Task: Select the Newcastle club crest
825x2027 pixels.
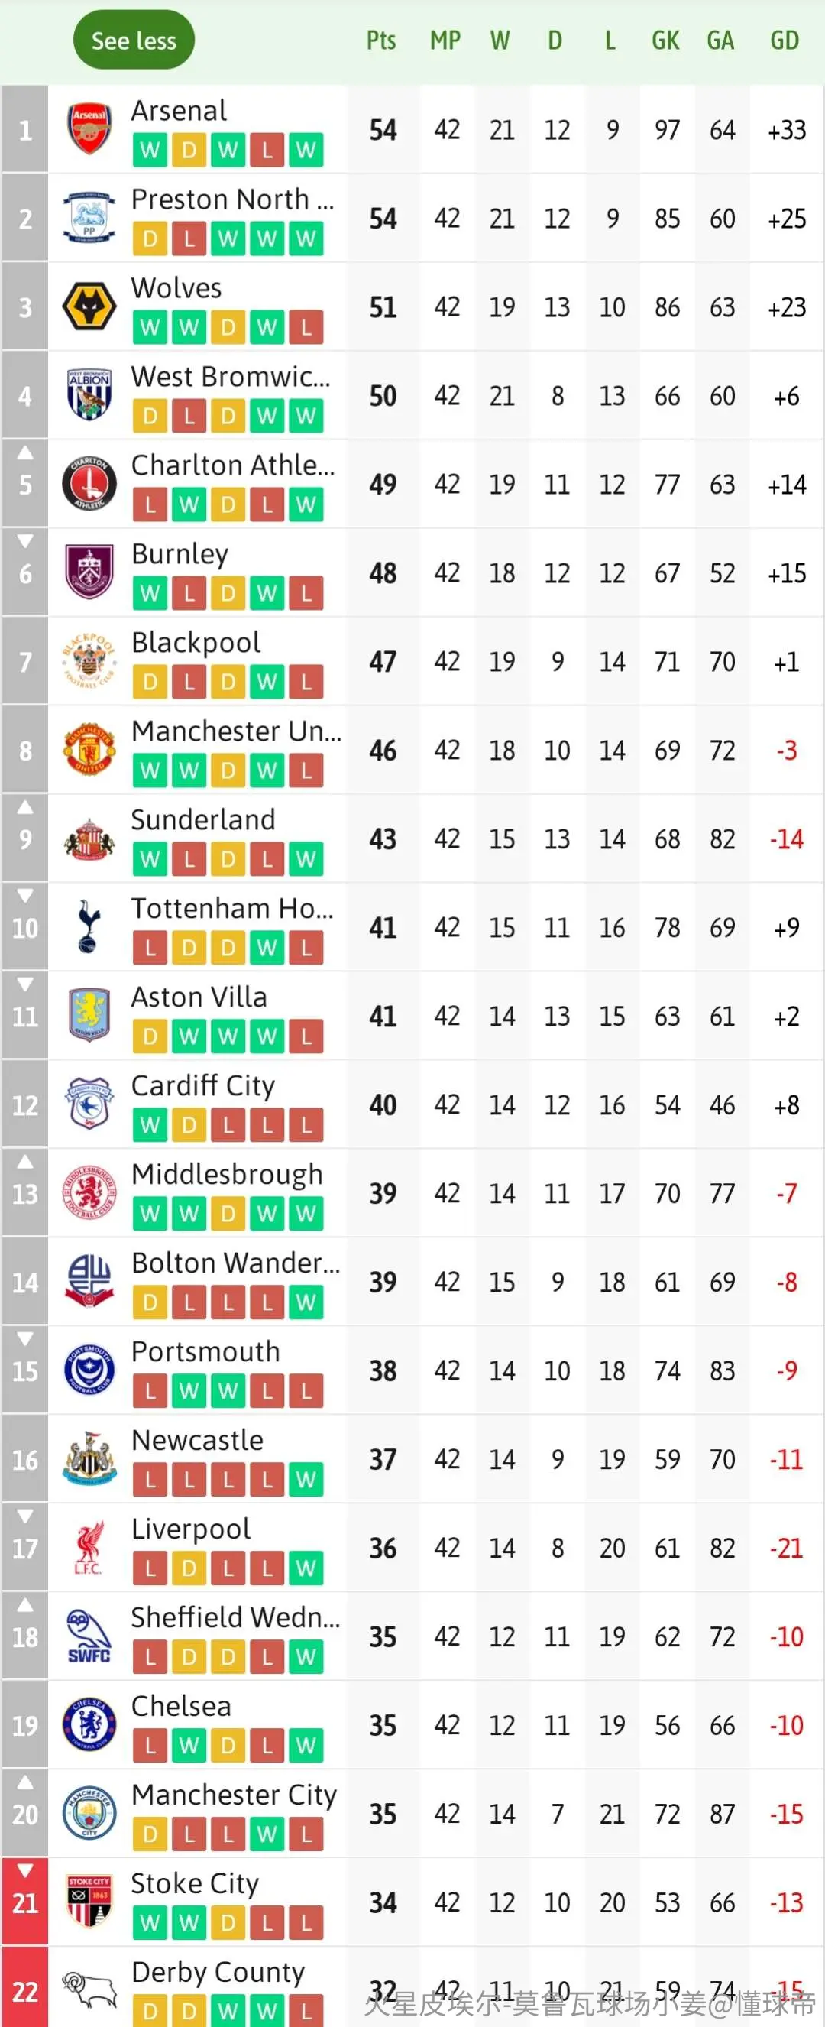Action: tap(89, 1459)
